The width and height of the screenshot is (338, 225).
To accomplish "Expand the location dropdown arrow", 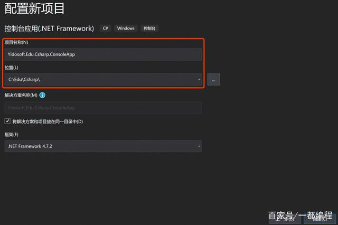I will point(199,79).
